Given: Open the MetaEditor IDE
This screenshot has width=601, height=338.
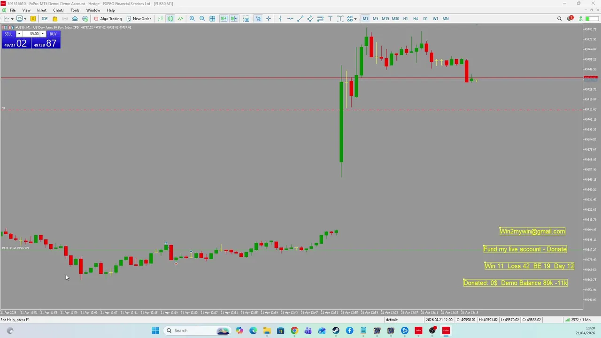Looking at the screenshot, I should click(45, 19).
